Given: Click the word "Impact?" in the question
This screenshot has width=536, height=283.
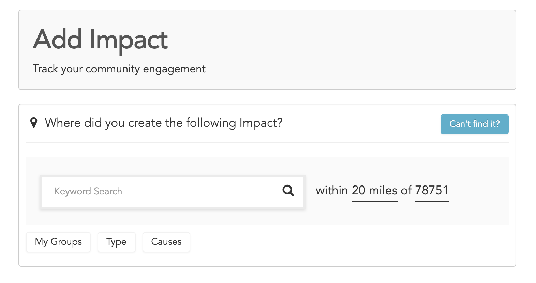Looking at the screenshot, I should pos(261,123).
